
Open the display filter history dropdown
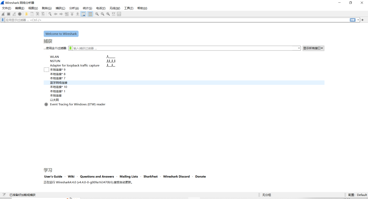(358, 20)
